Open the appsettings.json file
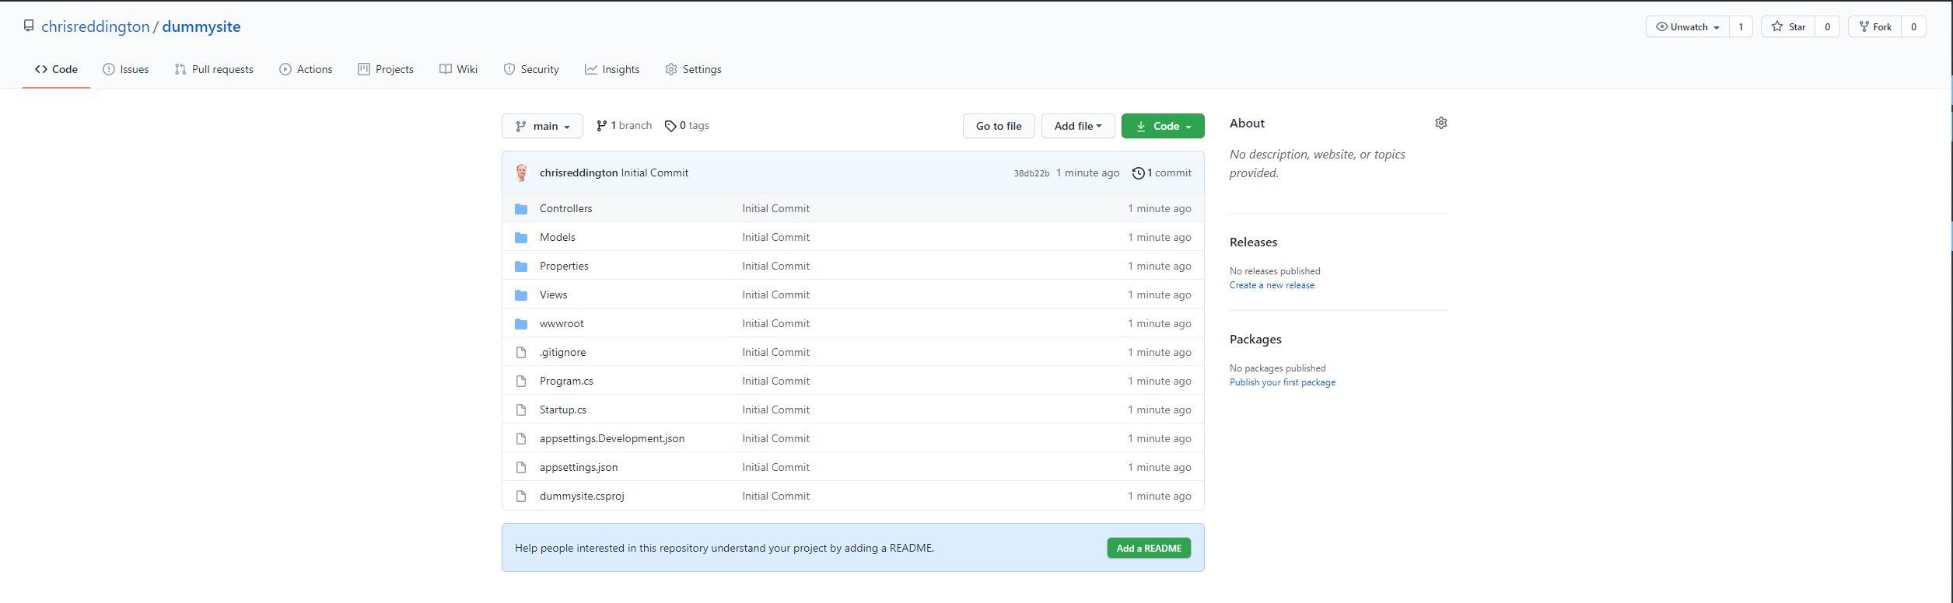 click(x=579, y=467)
